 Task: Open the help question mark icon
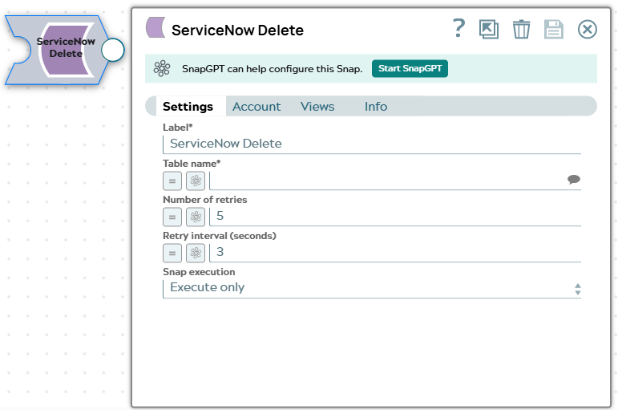click(458, 28)
